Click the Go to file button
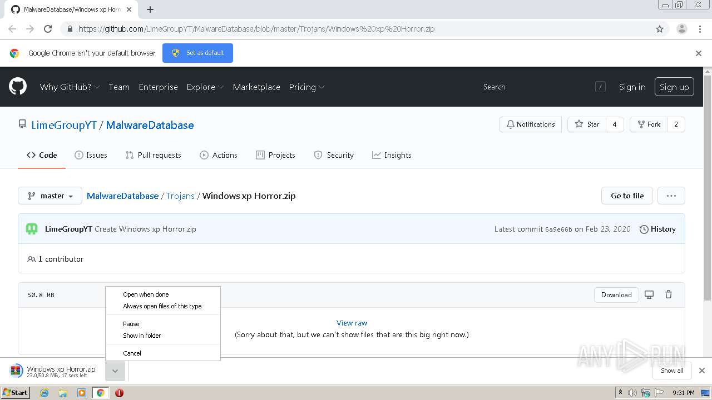 [x=627, y=196]
